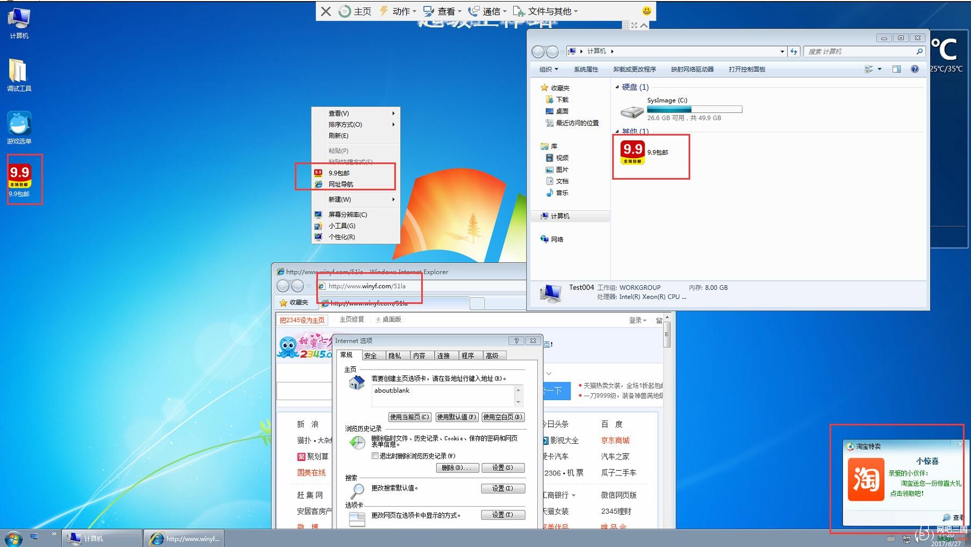Click the IE 收藏夹 star icon
This screenshot has width=971, height=547.
[283, 303]
